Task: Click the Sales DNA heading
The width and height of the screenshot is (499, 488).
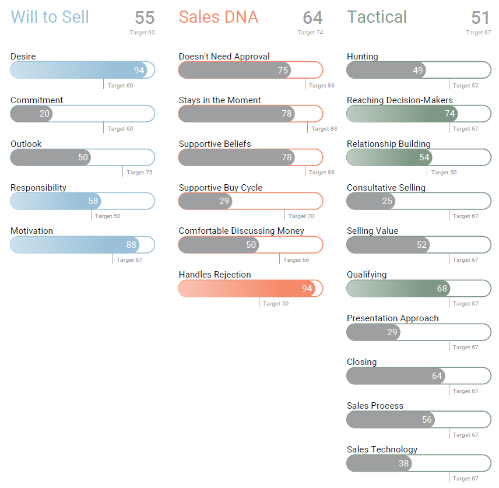Action: pos(218,17)
